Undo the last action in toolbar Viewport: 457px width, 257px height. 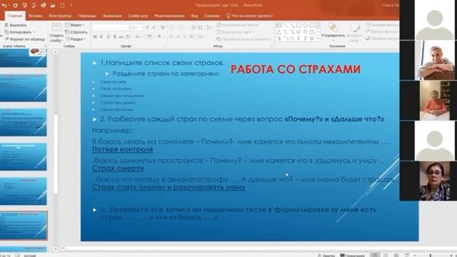point(5,5)
